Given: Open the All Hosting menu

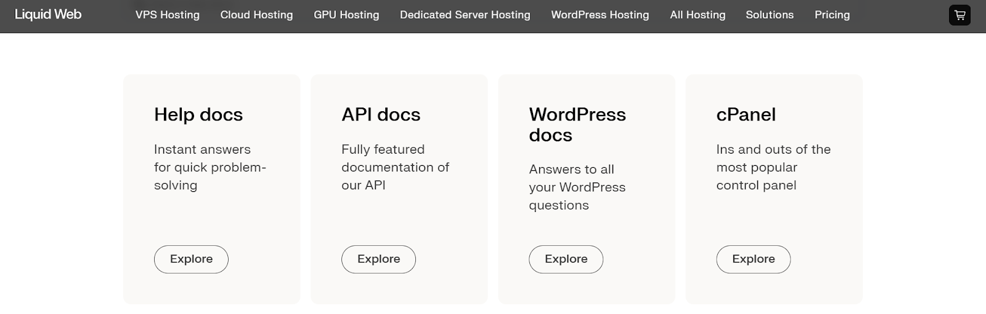Looking at the screenshot, I should pyautogui.click(x=698, y=15).
